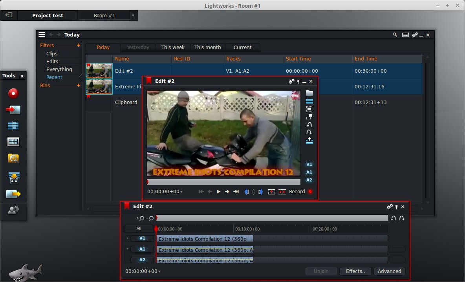
Task: Expand the V1 track disclosure triangle
Action: [x=127, y=238]
